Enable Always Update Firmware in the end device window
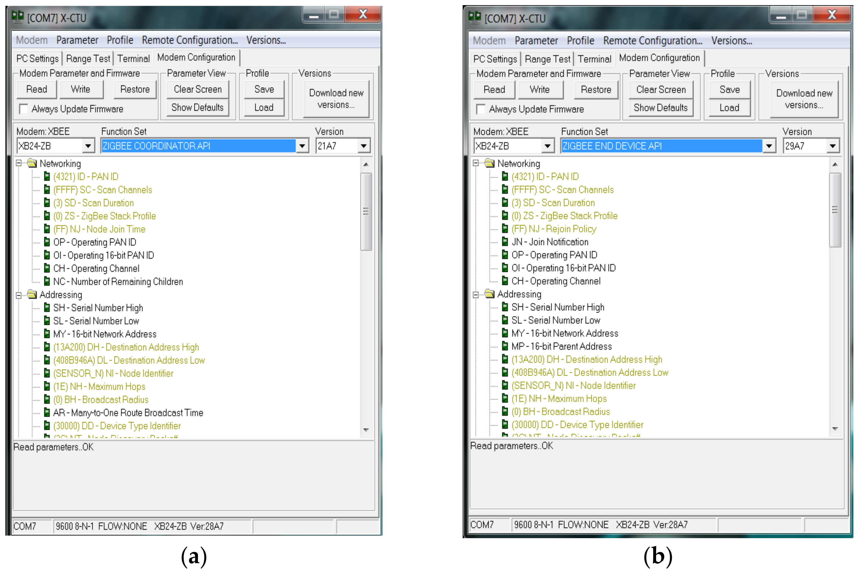 [x=481, y=109]
